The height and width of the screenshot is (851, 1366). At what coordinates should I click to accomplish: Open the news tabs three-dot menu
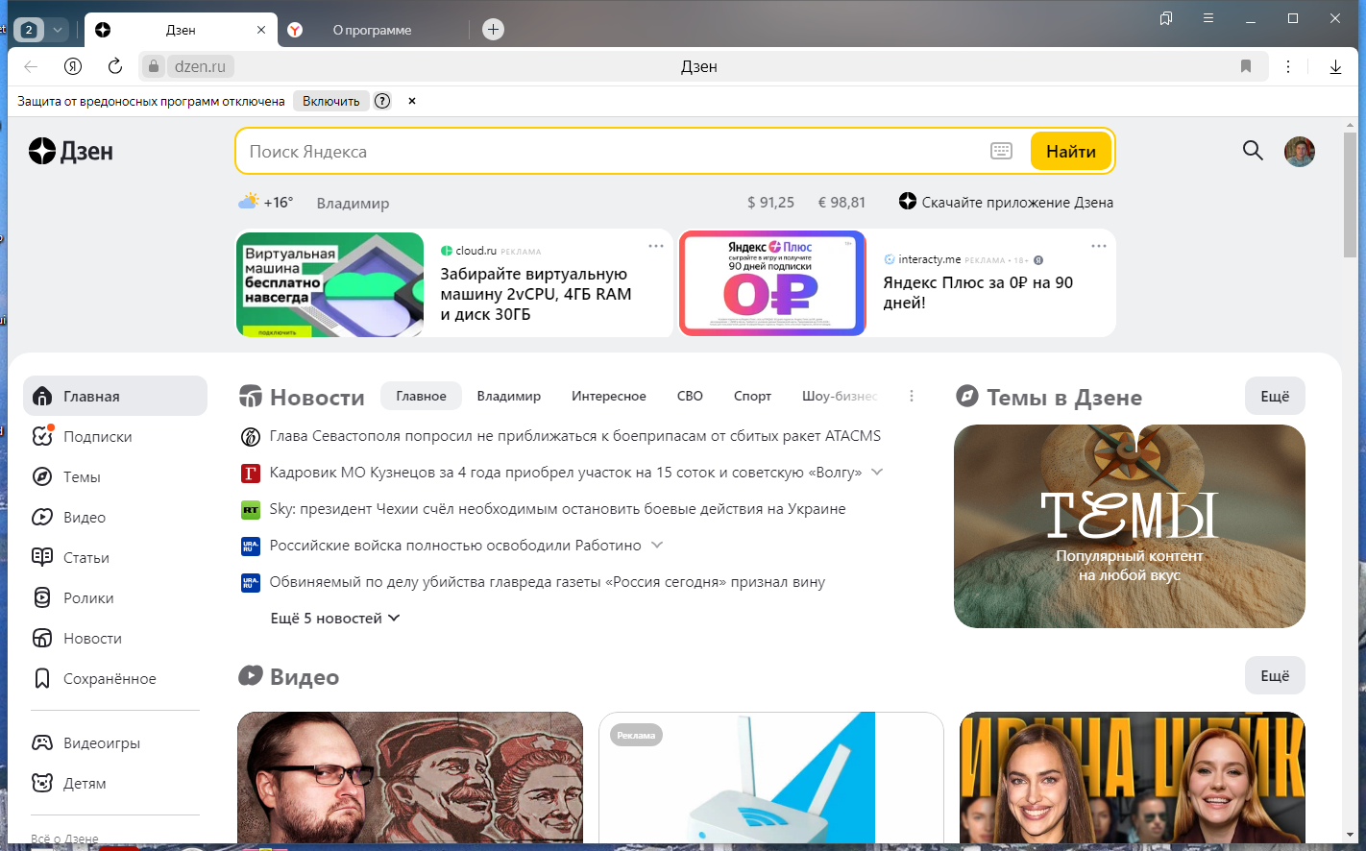(x=912, y=396)
